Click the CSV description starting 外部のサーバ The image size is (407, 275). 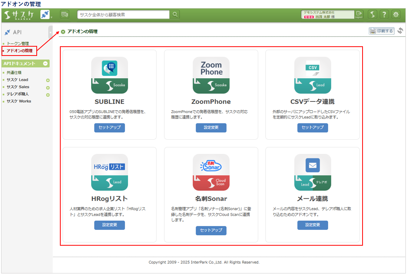pyautogui.click(x=311, y=115)
